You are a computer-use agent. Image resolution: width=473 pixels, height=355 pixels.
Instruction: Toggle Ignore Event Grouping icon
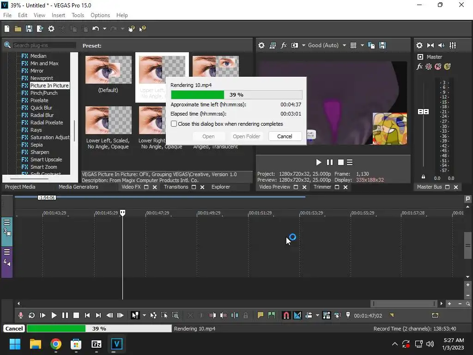click(x=338, y=315)
